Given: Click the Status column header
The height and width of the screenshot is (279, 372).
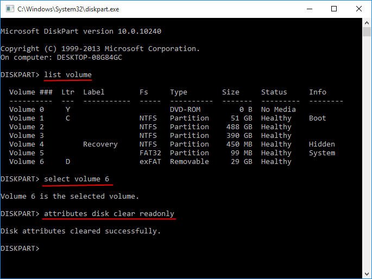Looking at the screenshot, I should (x=274, y=92).
